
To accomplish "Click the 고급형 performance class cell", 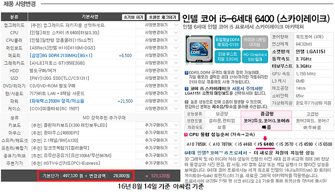I will pos(312,114).
